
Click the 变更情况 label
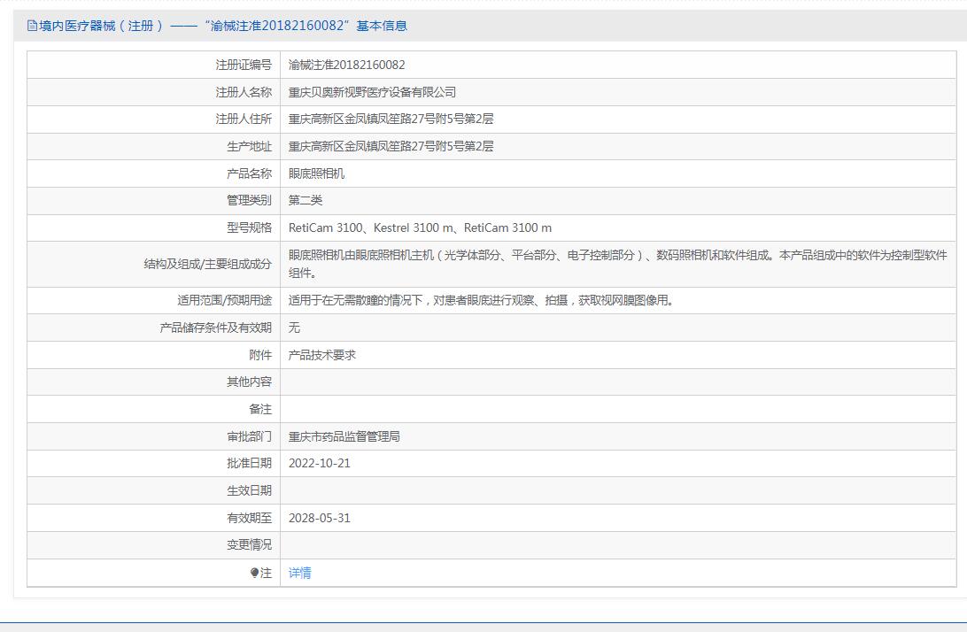[249, 544]
